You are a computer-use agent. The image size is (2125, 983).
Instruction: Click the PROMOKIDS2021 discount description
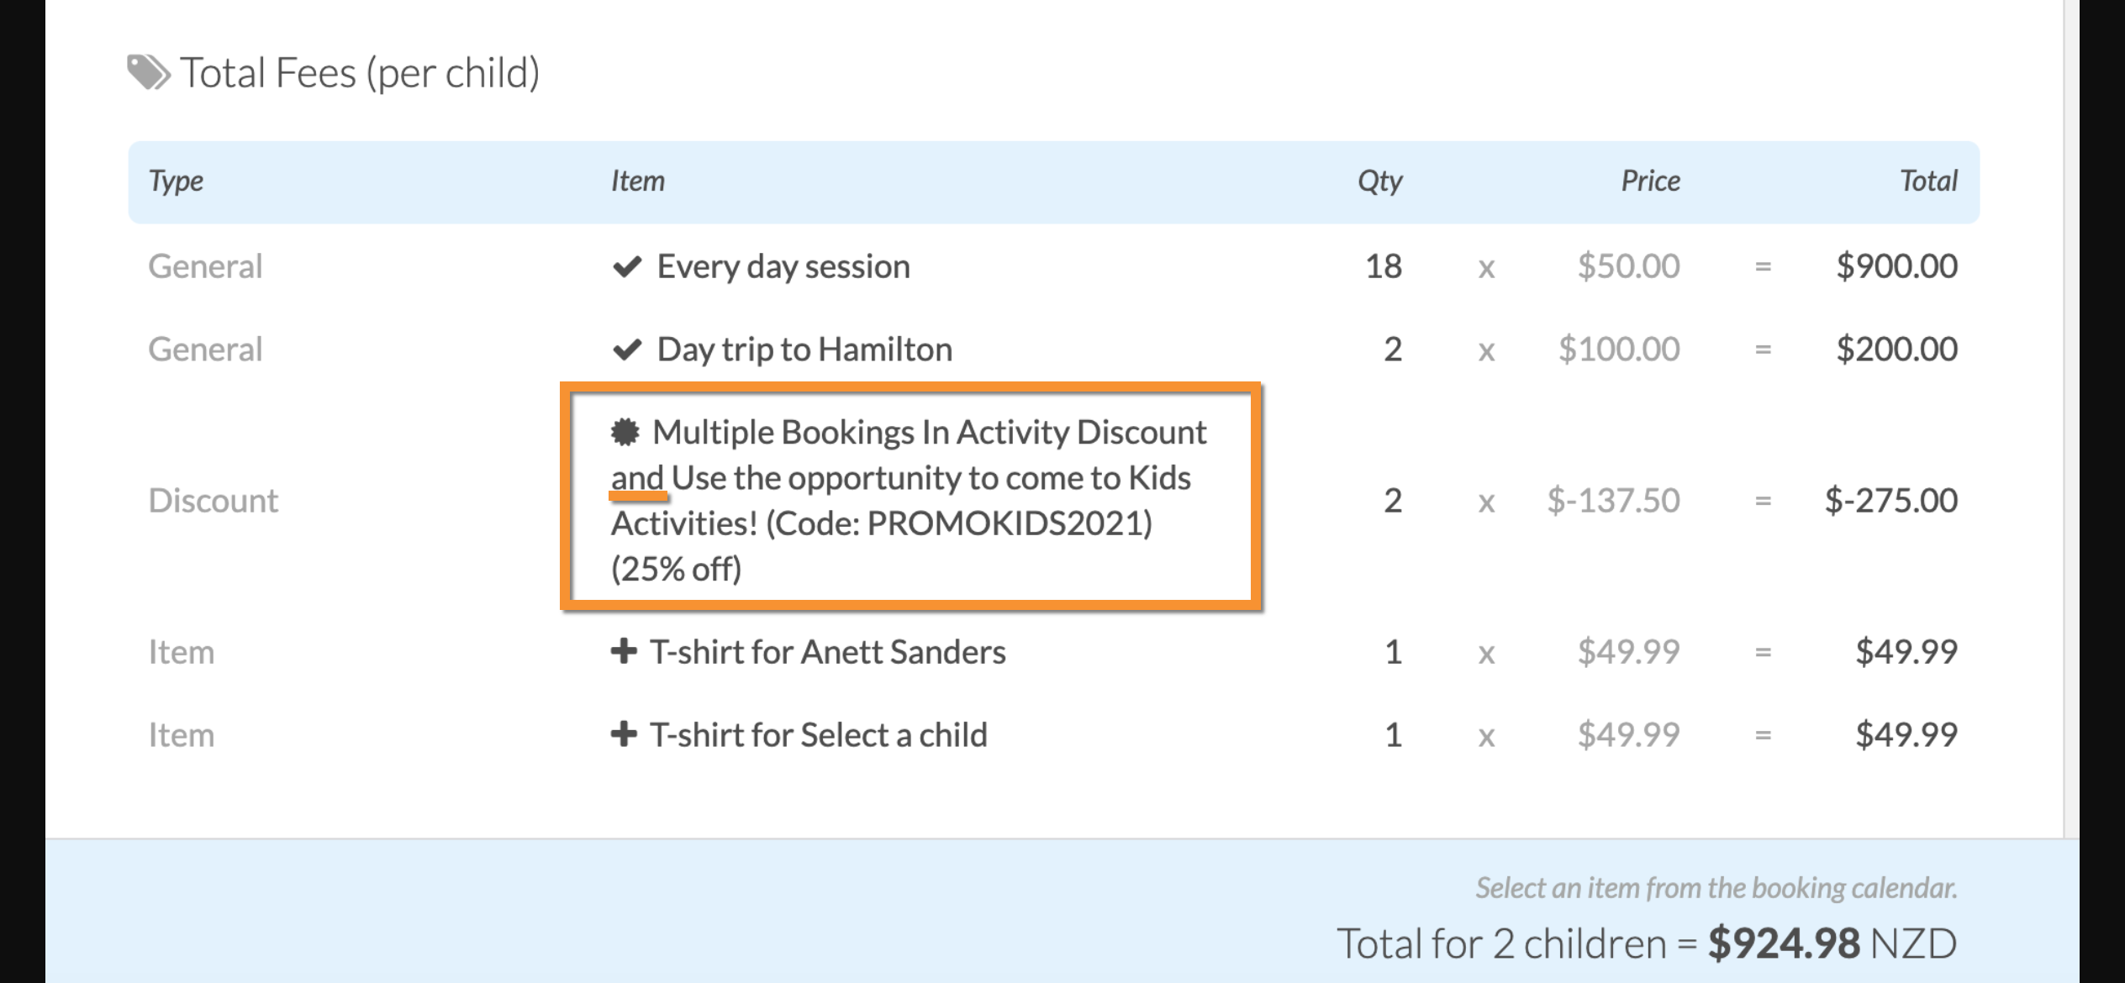(909, 500)
